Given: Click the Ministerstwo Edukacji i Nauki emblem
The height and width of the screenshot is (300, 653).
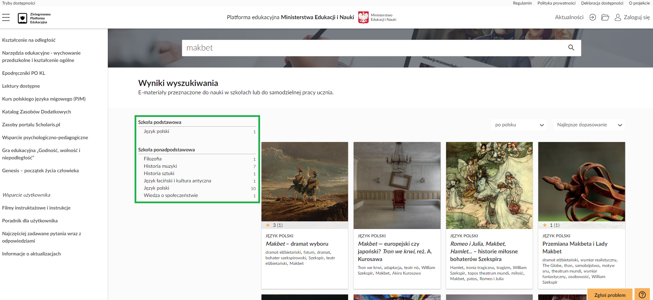Looking at the screenshot, I should point(363,17).
